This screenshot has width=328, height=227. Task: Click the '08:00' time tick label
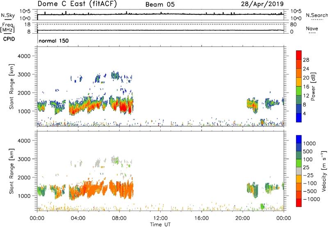coord(119,218)
